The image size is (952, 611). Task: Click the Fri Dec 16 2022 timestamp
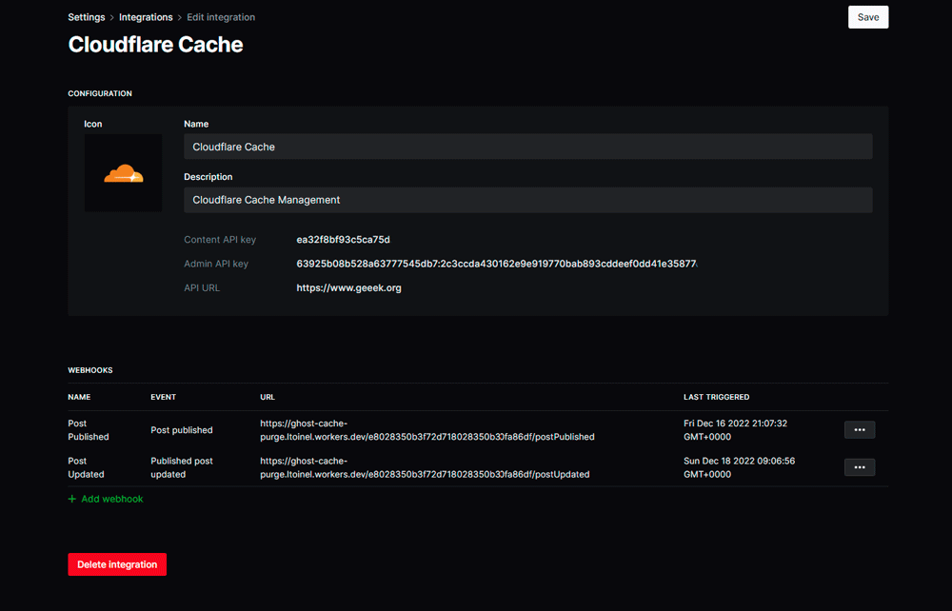pyautogui.click(x=735, y=430)
